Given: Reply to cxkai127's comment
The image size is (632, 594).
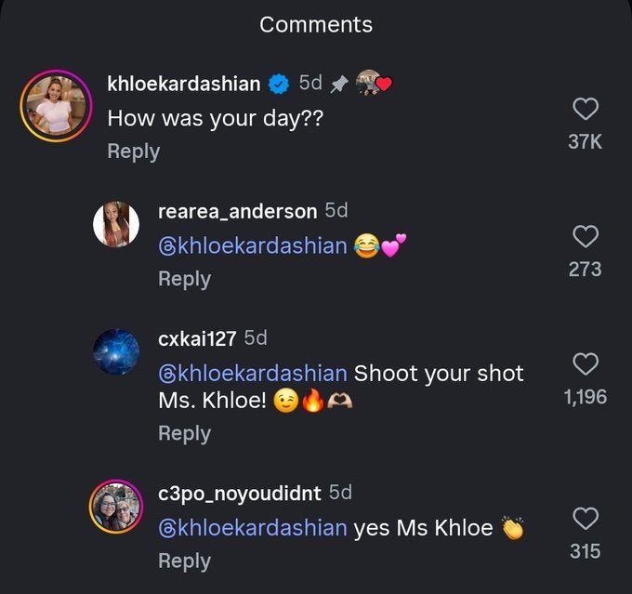Looking at the screenshot, I should point(184,433).
